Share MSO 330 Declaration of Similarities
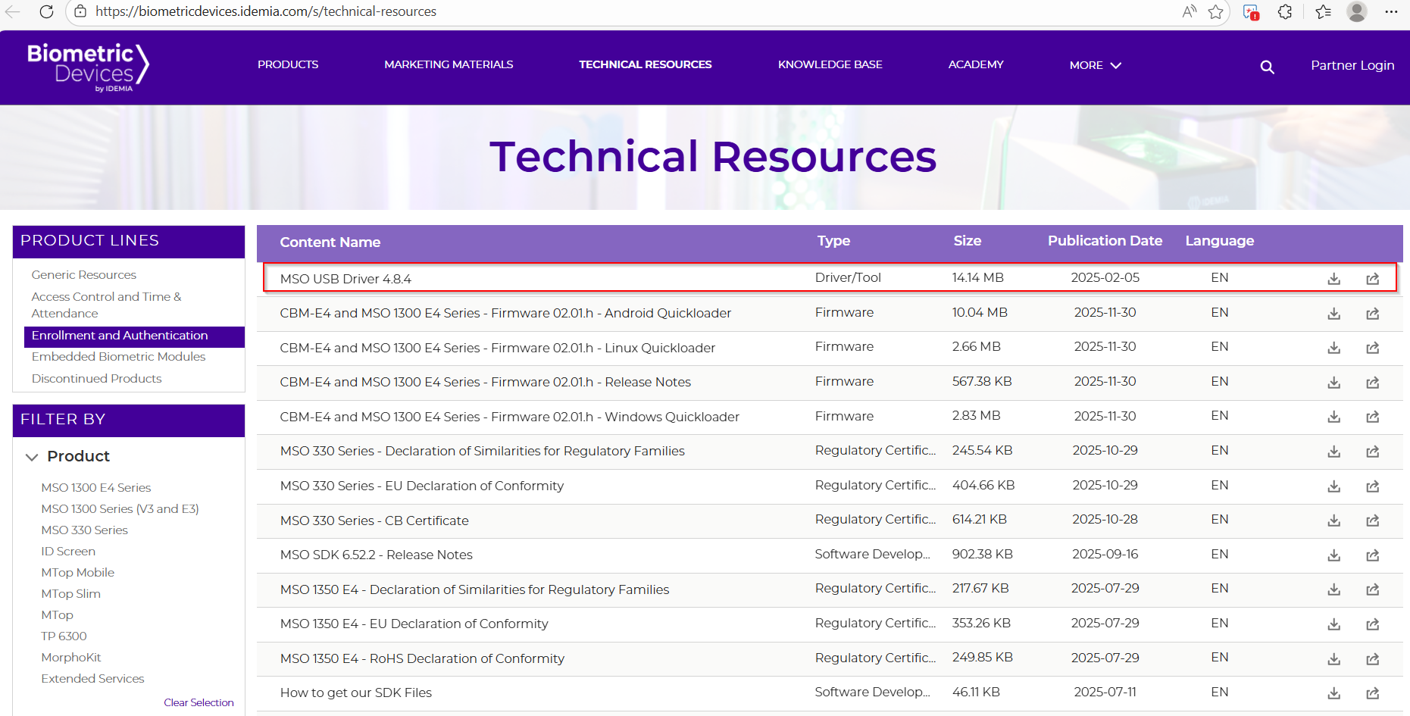This screenshot has width=1410, height=716. tap(1372, 452)
